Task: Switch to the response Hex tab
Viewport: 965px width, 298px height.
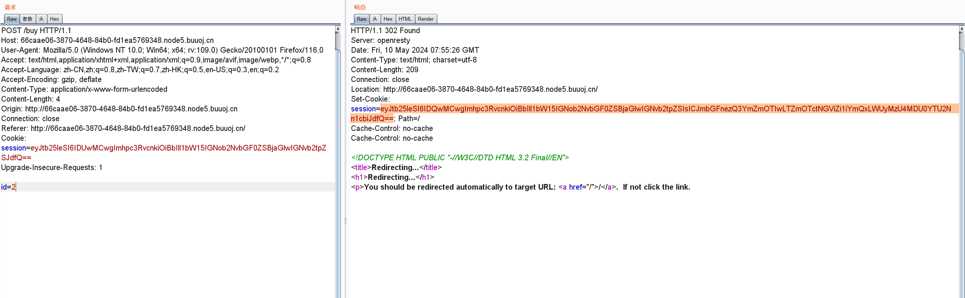Action: coord(388,19)
